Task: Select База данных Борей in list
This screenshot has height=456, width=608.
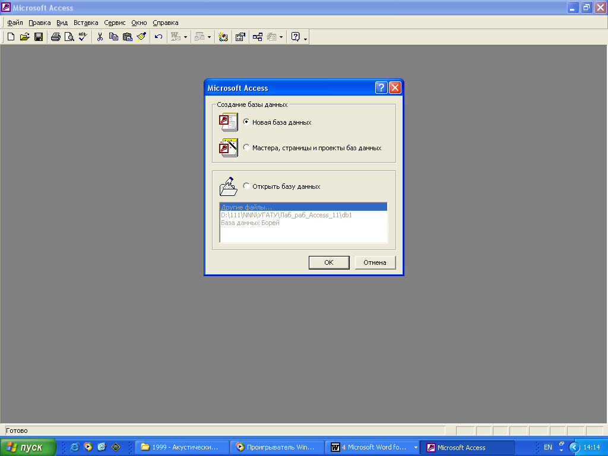Action: [x=303, y=223]
